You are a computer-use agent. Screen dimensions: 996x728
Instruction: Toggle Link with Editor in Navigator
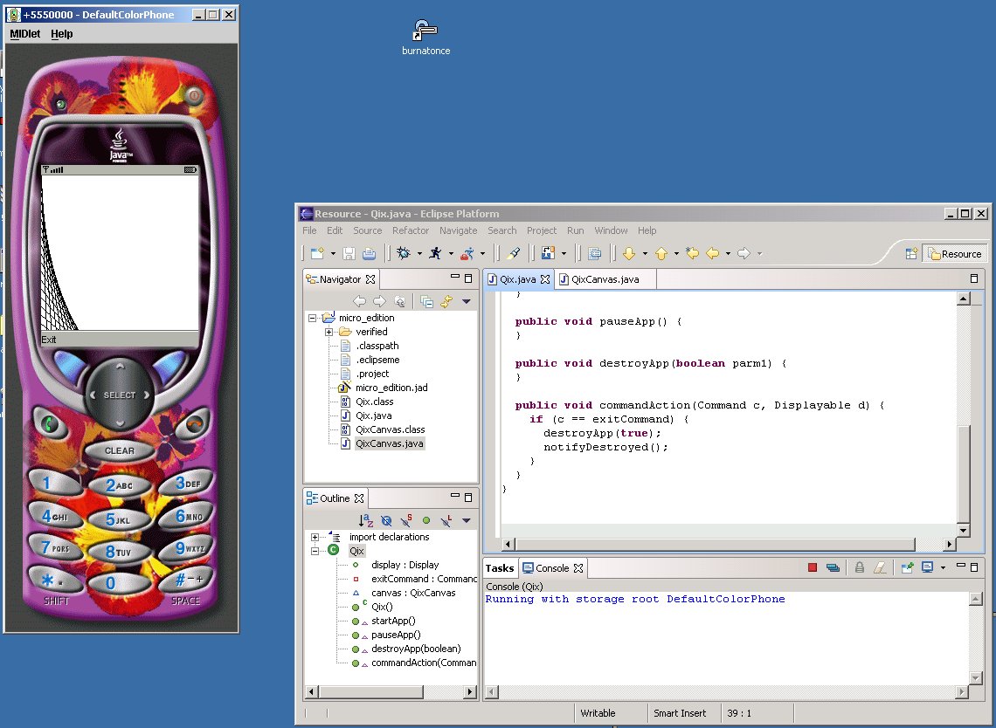(446, 301)
